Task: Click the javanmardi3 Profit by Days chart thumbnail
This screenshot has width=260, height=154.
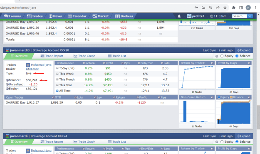Action: 234,77
